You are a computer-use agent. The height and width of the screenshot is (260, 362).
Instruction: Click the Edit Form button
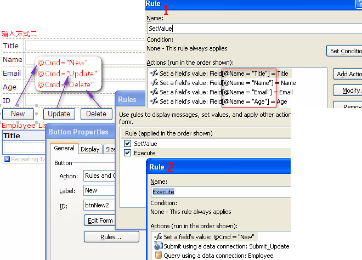tap(99, 221)
